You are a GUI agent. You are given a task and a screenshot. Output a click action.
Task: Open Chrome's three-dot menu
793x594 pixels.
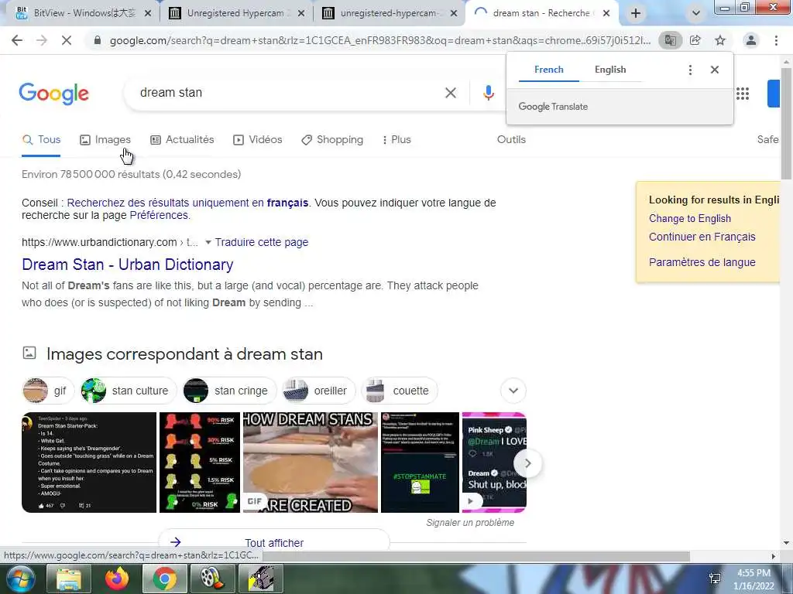(x=776, y=40)
